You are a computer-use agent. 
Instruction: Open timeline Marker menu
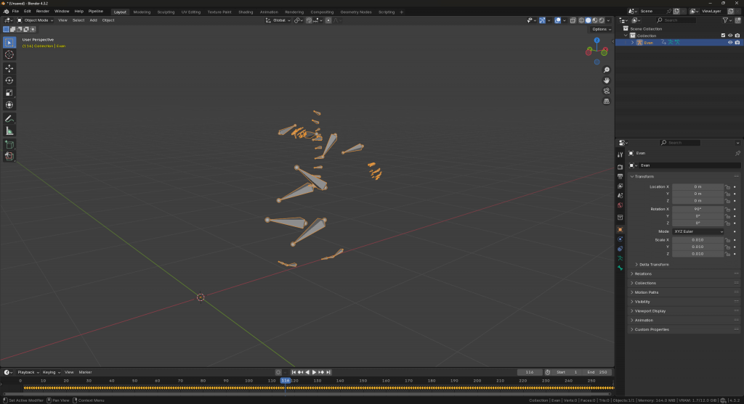pyautogui.click(x=86, y=372)
